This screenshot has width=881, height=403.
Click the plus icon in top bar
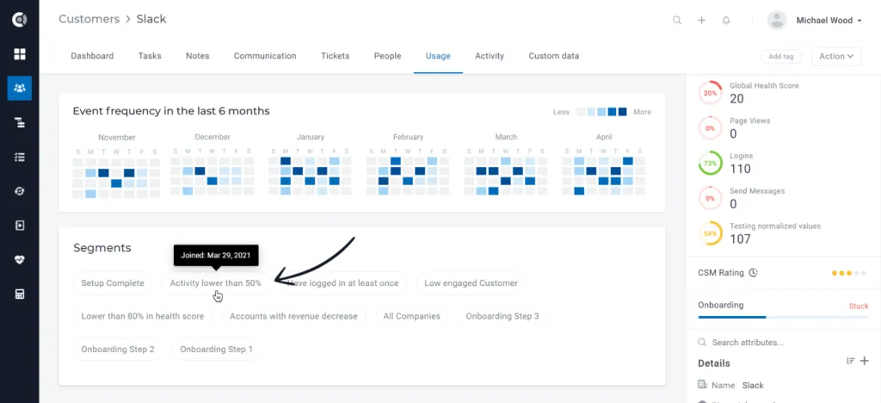pos(701,20)
